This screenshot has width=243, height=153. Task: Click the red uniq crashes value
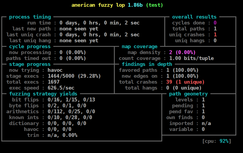[x=215, y=35]
